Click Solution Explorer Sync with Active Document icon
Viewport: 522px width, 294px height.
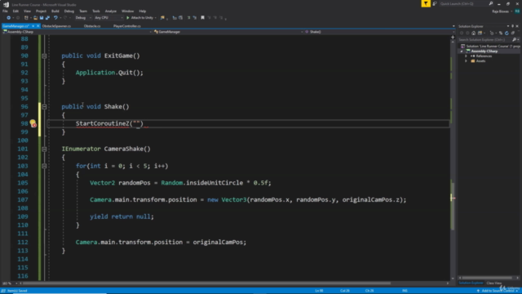[x=501, y=33]
